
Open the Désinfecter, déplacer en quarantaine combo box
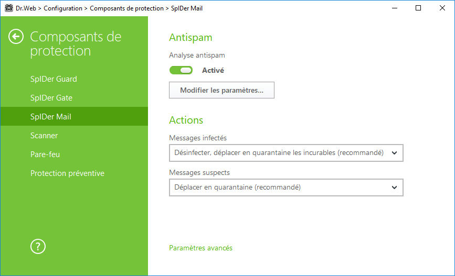(286, 153)
